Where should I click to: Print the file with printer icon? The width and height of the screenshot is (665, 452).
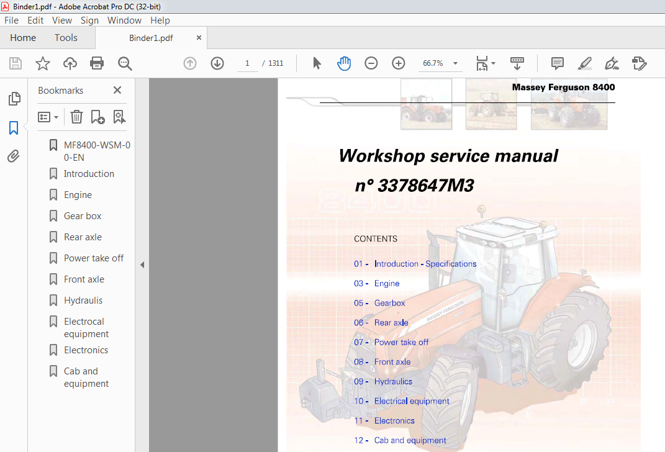(x=97, y=63)
